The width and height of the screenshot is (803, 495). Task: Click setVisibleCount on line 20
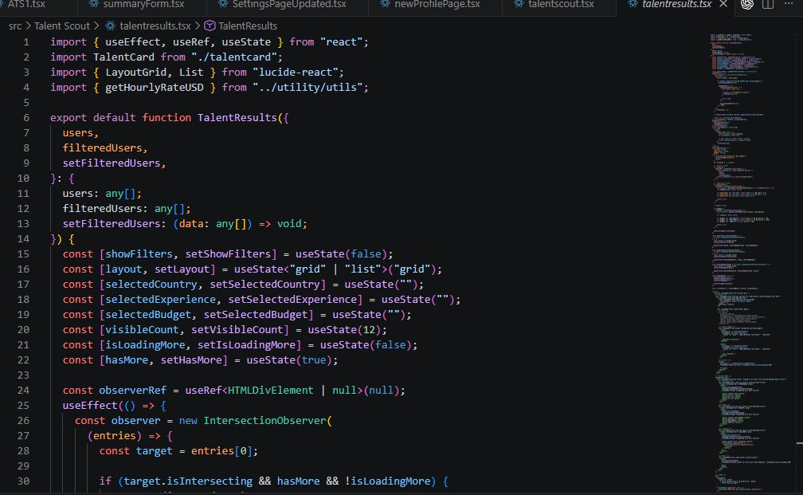pyautogui.click(x=237, y=329)
